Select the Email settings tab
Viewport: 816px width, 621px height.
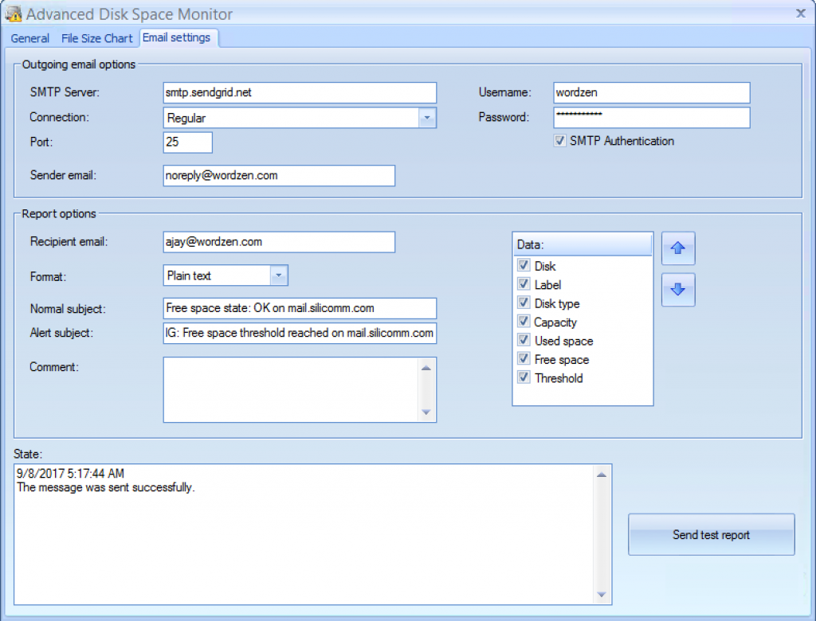[x=177, y=37]
